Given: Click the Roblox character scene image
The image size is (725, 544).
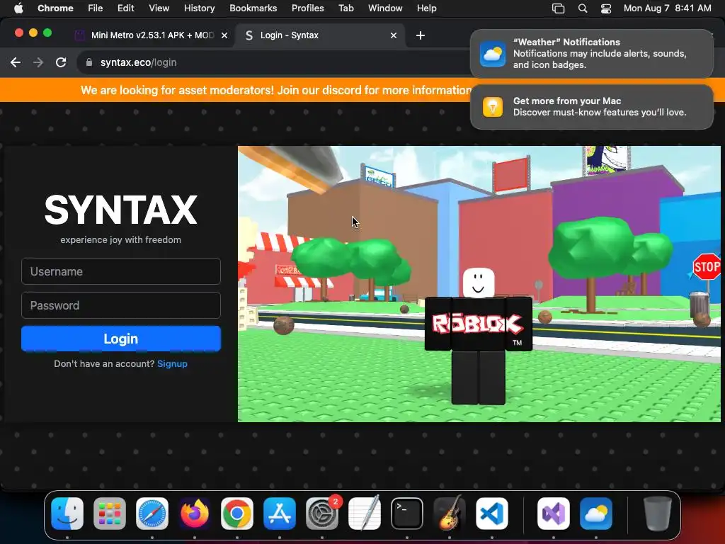Looking at the screenshot, I should pos(479,284).
